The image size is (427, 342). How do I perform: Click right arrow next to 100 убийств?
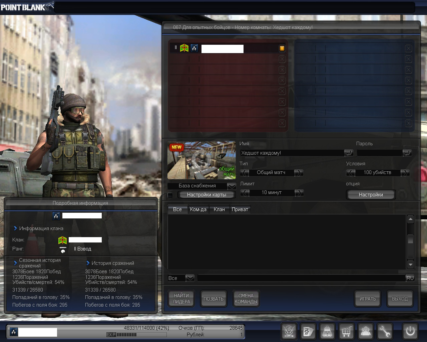click(x=405, y=173)
